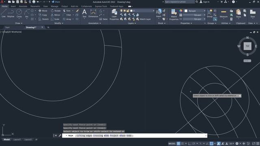Click the Fillet tool

pyautogui.click(x=67, y=15)
